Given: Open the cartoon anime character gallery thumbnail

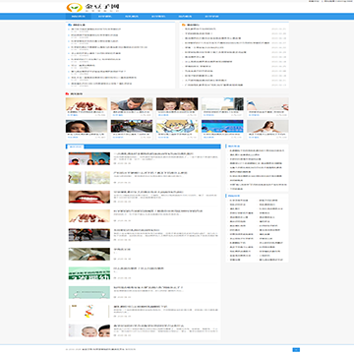Looking at the screenshot, I should tap(177, 126).
